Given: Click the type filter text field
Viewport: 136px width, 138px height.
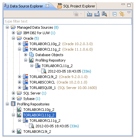Looking at the screenshot, I should (x=68, y=21).
